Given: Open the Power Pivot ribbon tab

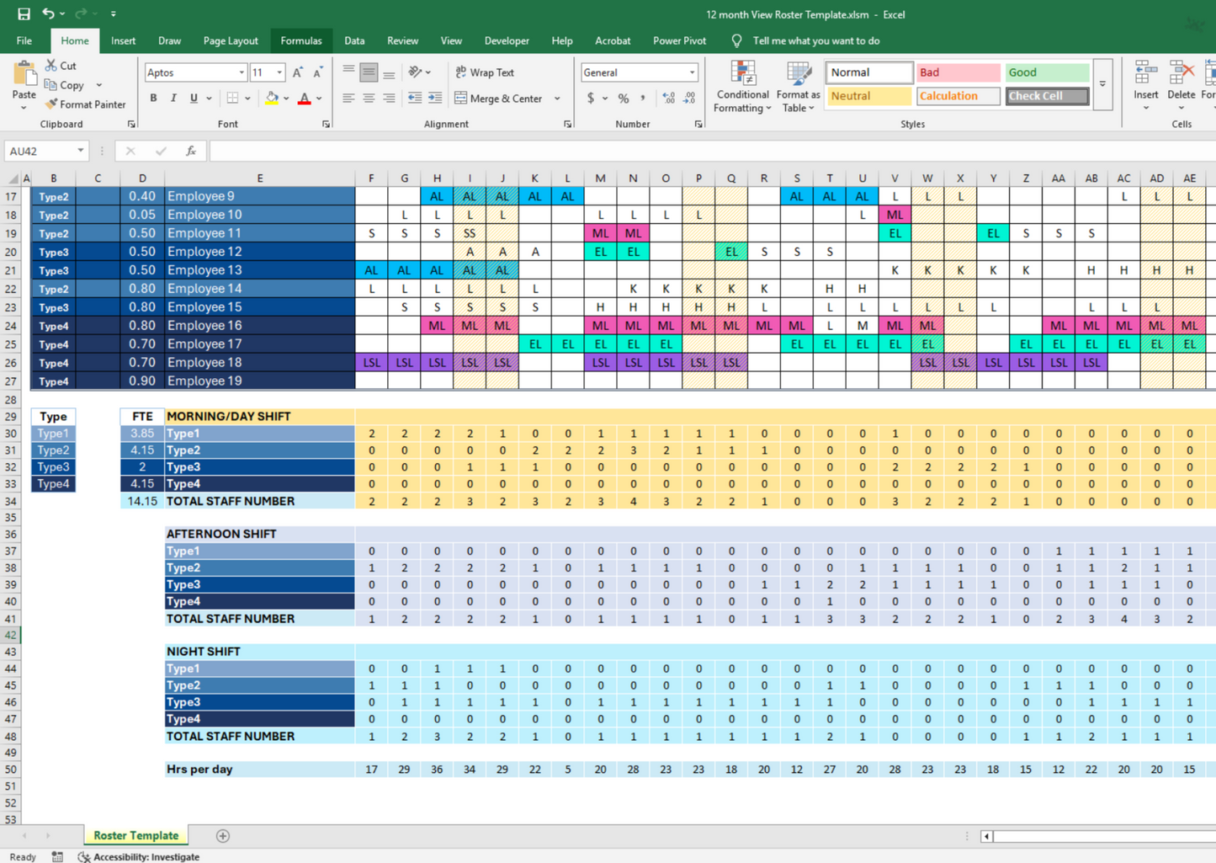Looking at the screenshot, I should (x=678, y=40).
